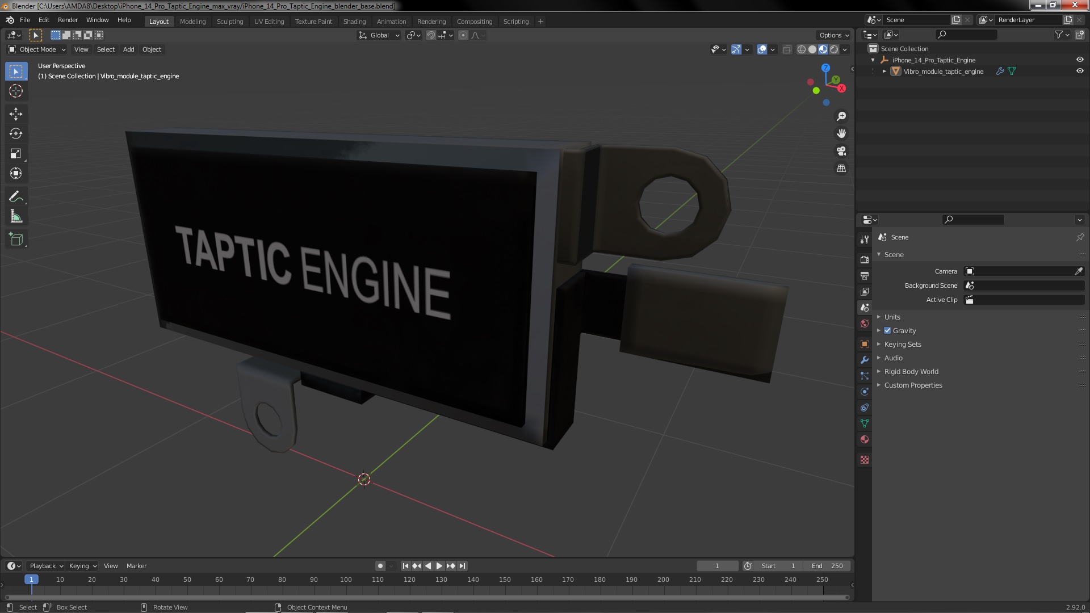This screenshot has width=1090, height=613.
Task: Expand the Audio panel
Action: (x=893, y=358)
